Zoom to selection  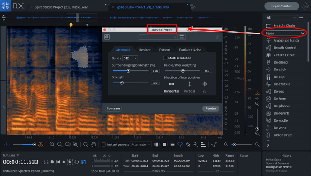68,144
